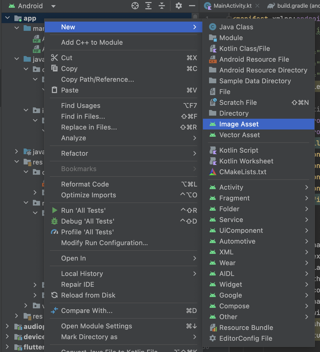Click the Reload from Disk refresh icon
The width and height of the screenshot is (320, 352).
54,295
